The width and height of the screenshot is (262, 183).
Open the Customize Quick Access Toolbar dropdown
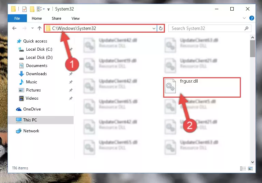pyautogui.click(x=48, y=9)
